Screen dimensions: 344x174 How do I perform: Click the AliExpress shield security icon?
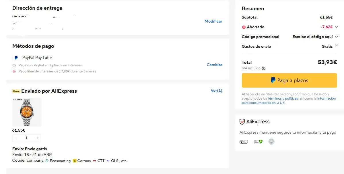tap(242, 122)
